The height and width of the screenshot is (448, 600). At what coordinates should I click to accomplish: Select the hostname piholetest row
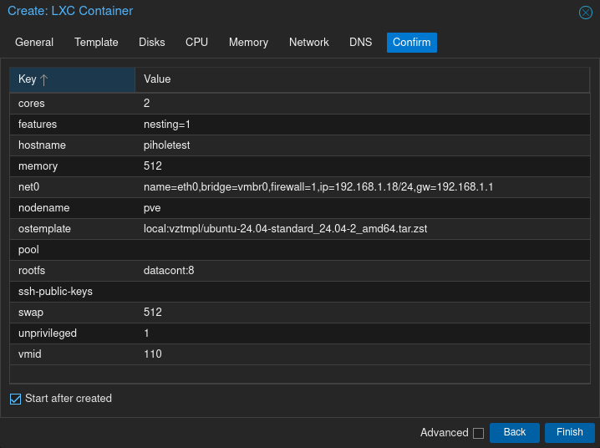300,145
